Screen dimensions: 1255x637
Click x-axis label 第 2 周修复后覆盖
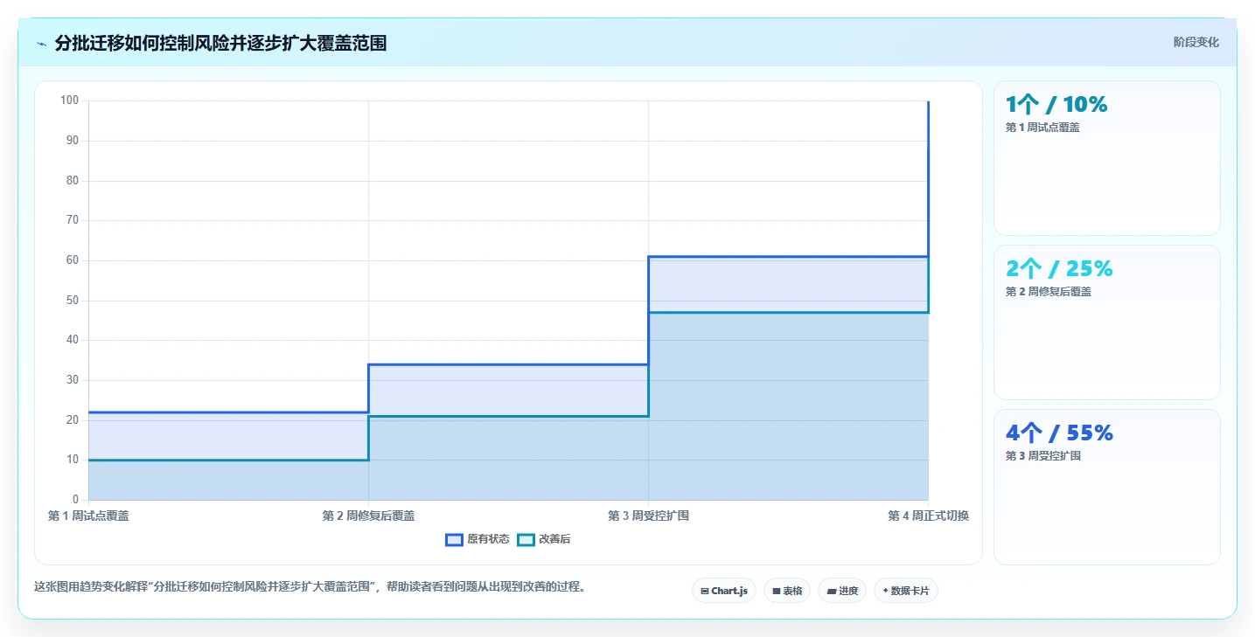pyautogui.click(x=368, y=516)
